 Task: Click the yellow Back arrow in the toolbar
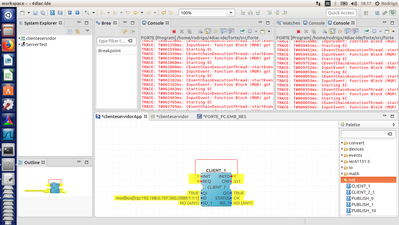point(136,13)
